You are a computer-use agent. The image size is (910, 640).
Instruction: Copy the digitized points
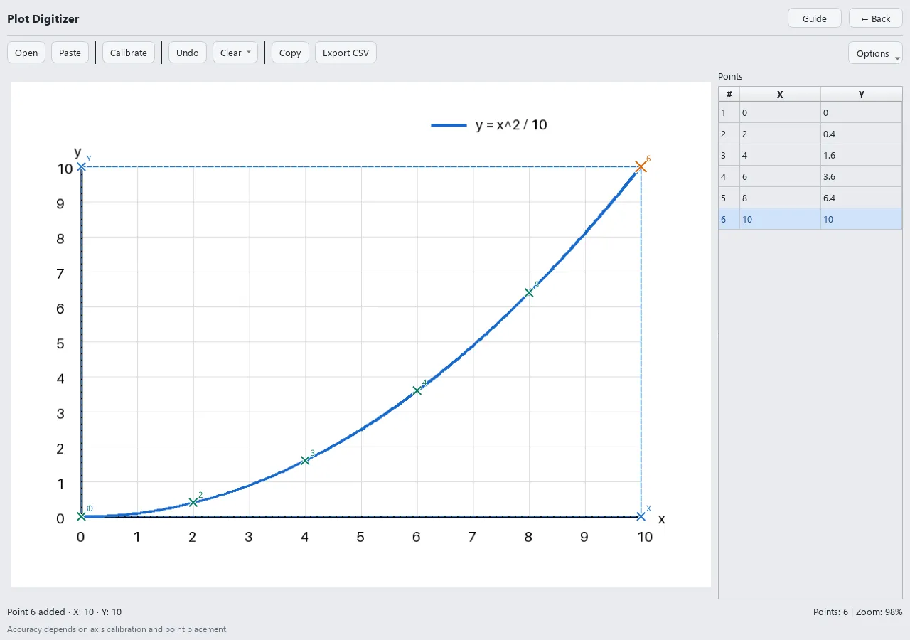(290, 53)
